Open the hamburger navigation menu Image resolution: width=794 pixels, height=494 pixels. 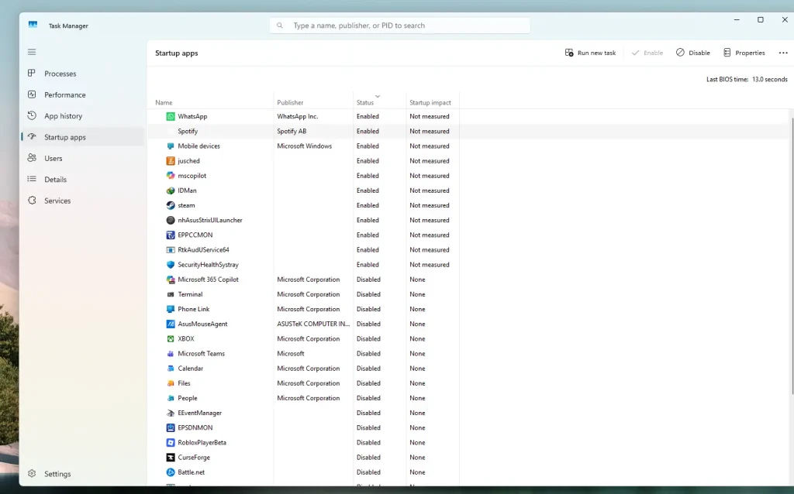click(32, 52)
